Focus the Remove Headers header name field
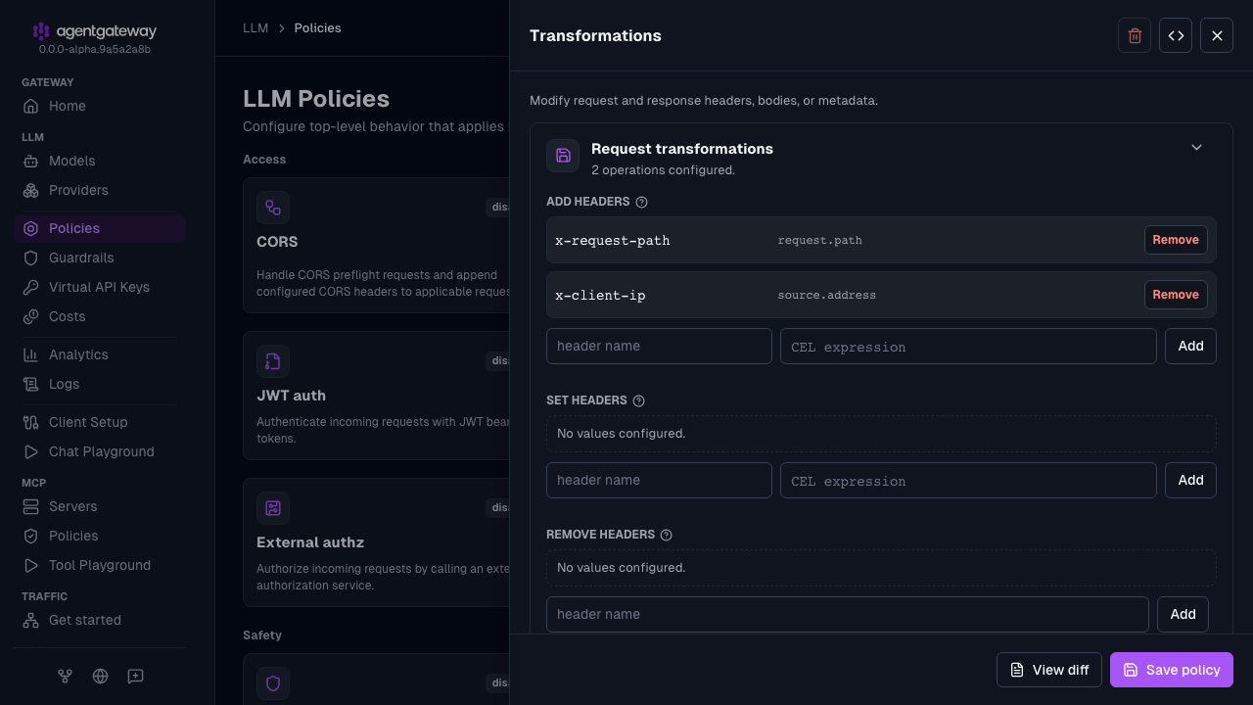The image size is (1253, 705). 848,614
